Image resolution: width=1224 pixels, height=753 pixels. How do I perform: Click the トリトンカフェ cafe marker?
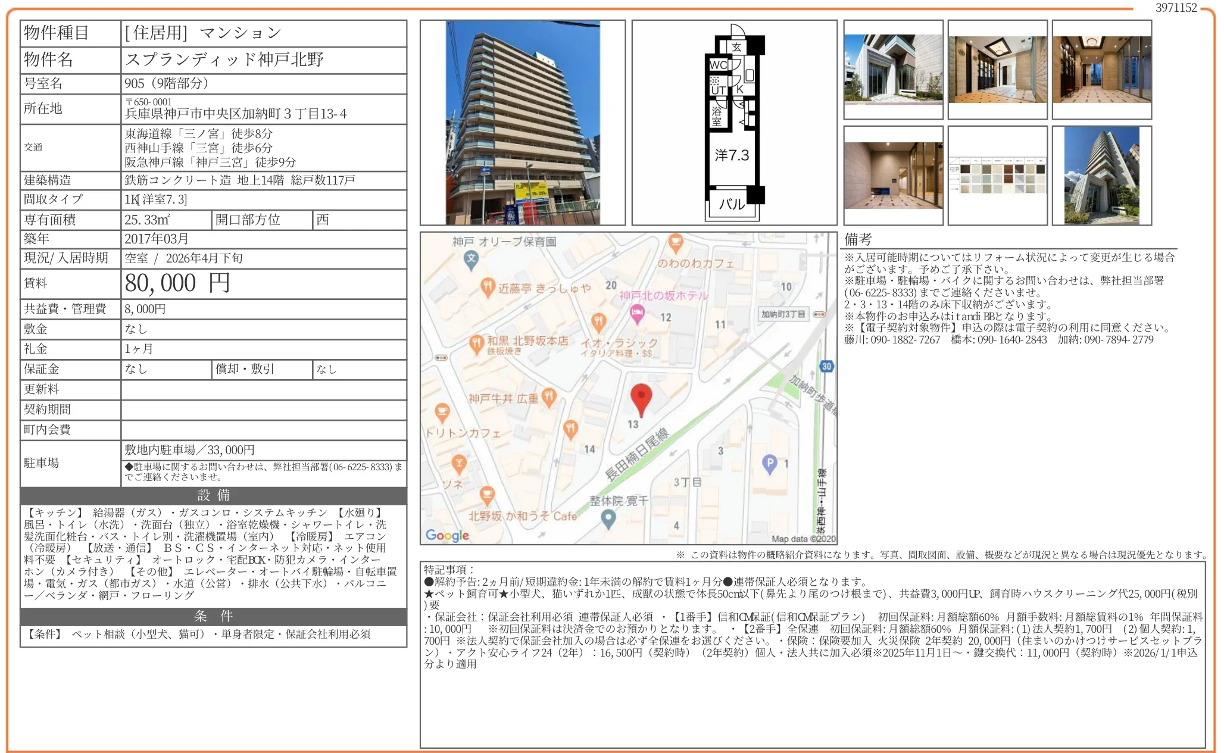pyautogui.click(x=442, y=411)
